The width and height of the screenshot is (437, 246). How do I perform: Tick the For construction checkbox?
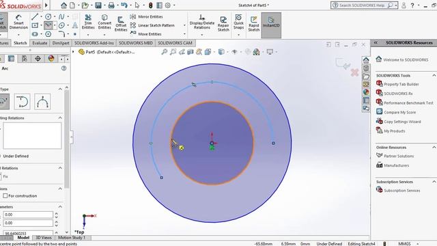[x=5, y=196]
